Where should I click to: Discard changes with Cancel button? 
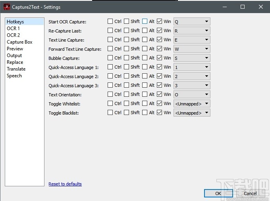click(x=250, y=193)
